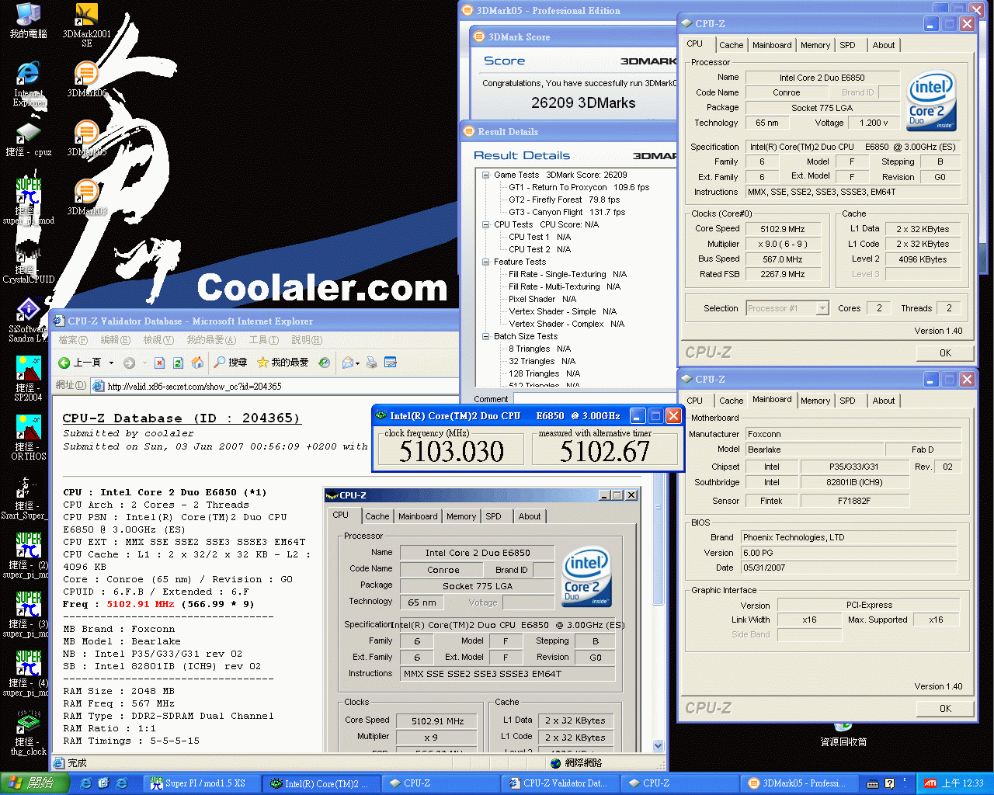Open the 檔案(F) File menu in IE
The height and width of the screenshot is (795, 994).
[73, 340]
